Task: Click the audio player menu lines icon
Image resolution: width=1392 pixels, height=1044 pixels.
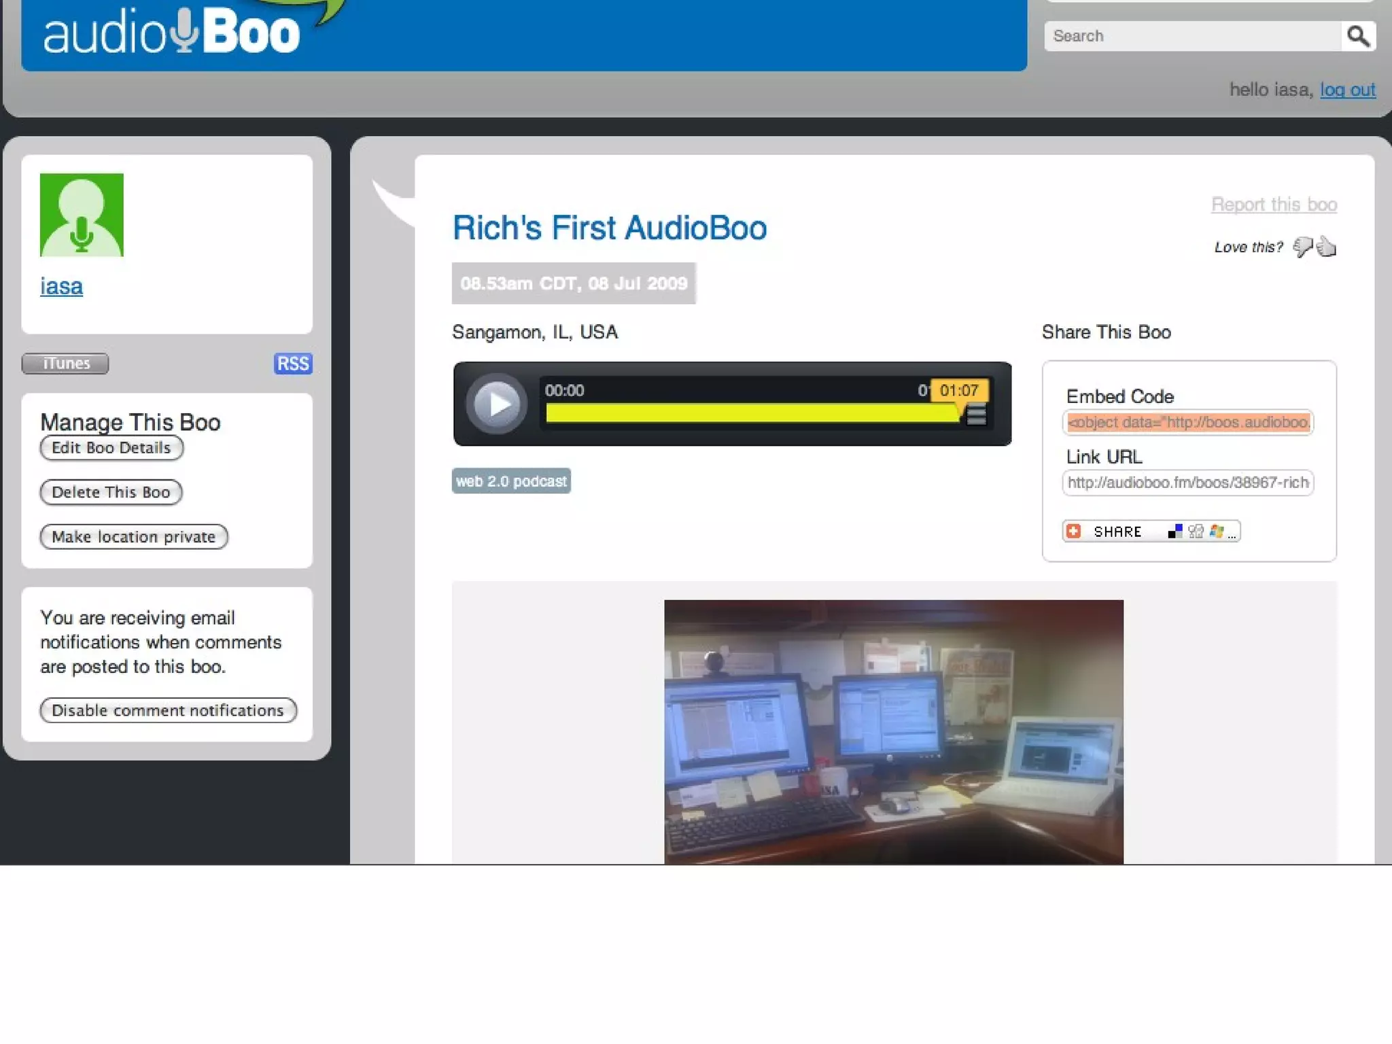Action: click(x=976, y=414)
